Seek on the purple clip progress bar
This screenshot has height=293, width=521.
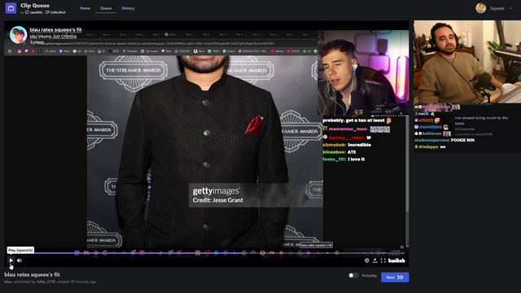tap(206, 253)
